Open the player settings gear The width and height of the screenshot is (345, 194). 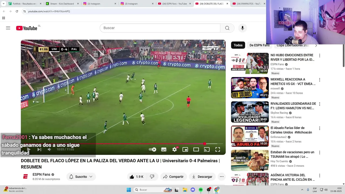[175, 150]
